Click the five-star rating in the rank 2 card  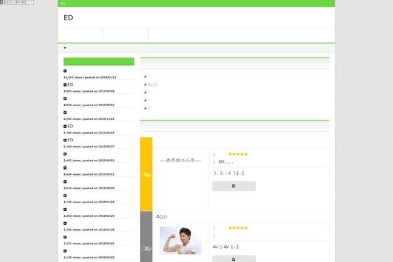click(x=238, y=228)
